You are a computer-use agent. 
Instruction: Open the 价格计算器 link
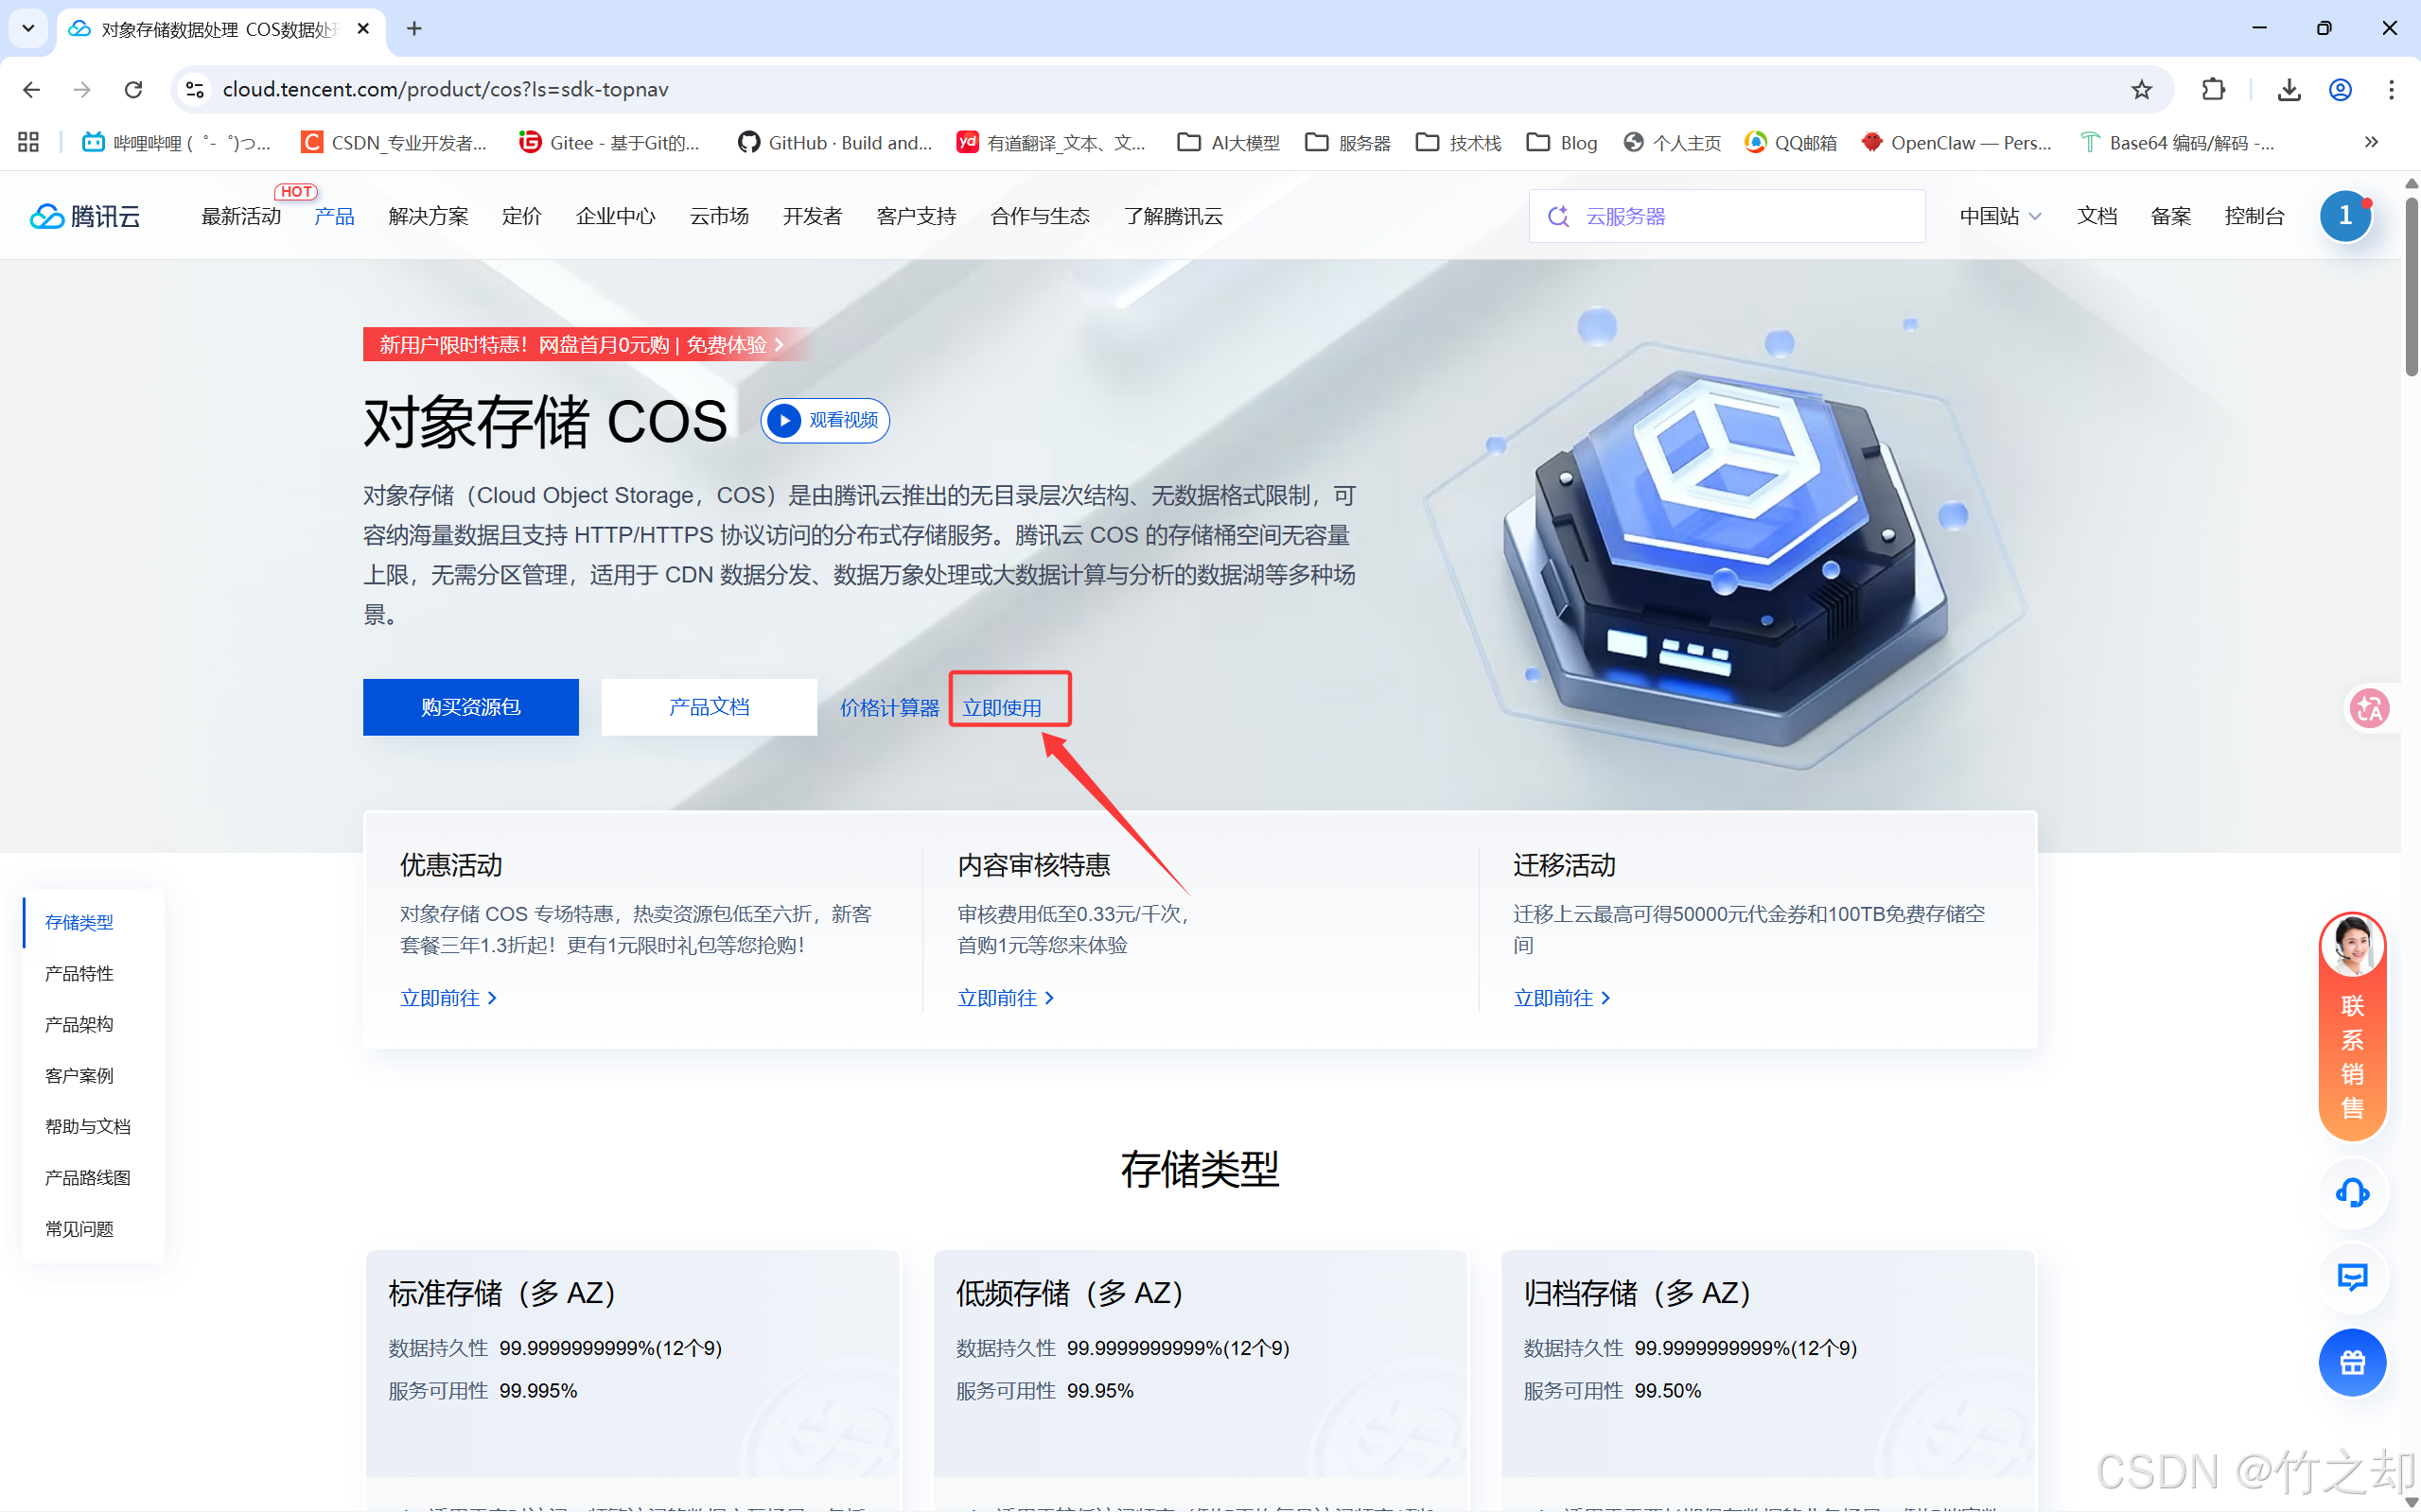coord(889,708)
